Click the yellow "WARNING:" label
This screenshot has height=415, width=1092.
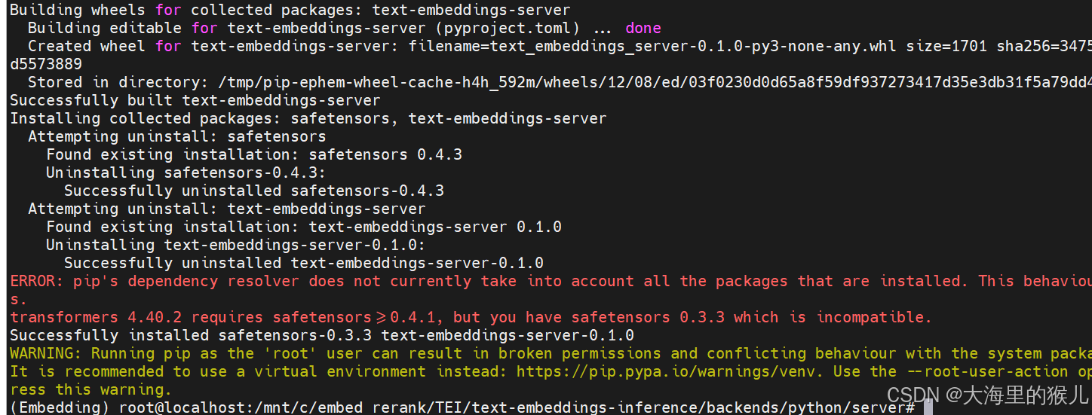(x=46, y=353)
